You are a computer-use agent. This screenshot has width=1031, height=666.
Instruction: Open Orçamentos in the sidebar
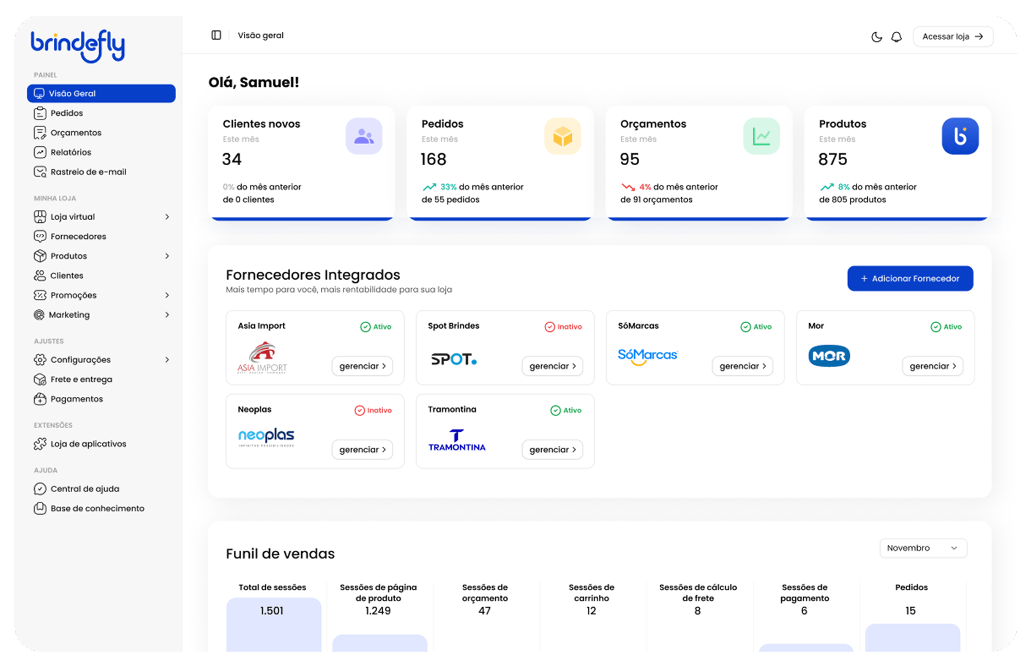101,133
